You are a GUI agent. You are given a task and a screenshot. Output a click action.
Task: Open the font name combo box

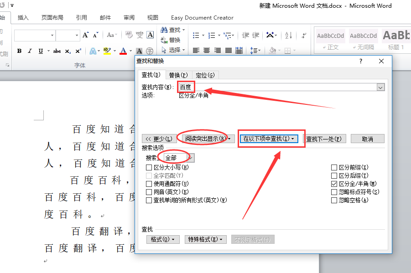(x=34, y=36)
